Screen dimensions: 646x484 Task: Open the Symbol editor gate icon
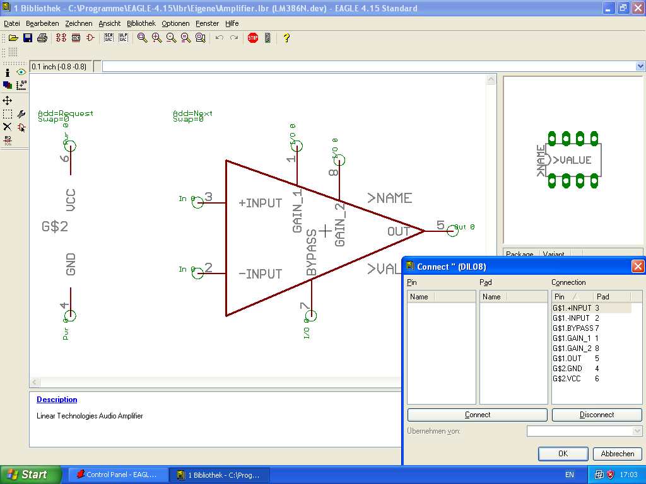tap(90, 38)
